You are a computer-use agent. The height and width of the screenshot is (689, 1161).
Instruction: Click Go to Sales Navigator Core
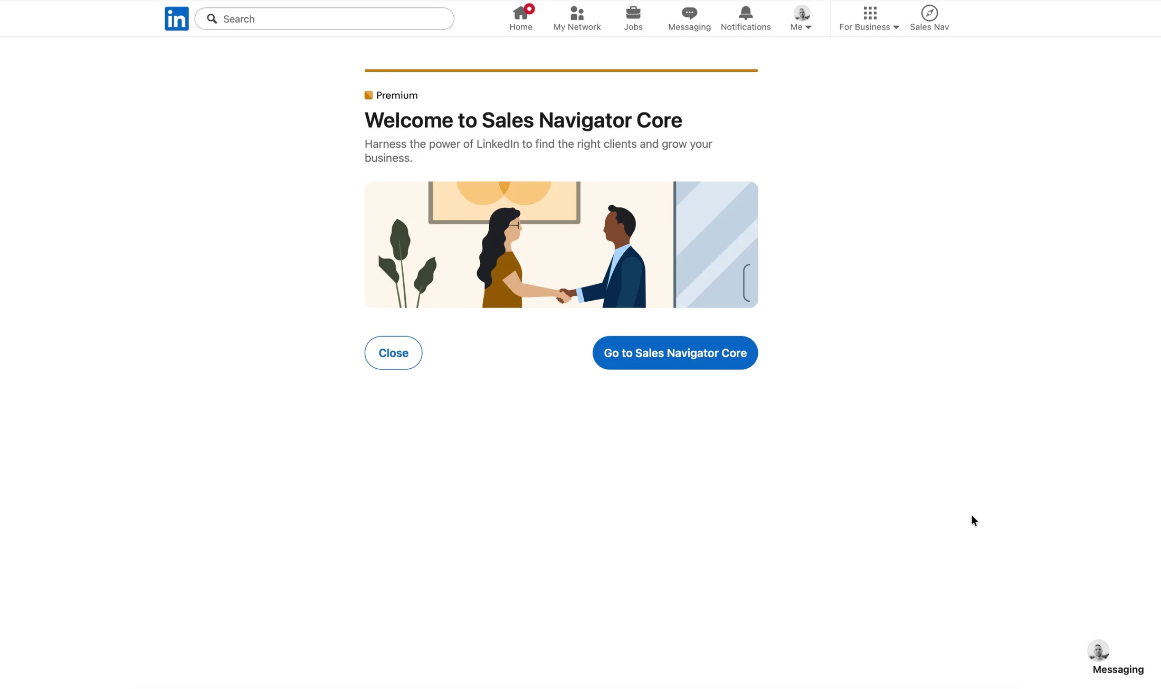pyautogui.click(x=675, y=352)
